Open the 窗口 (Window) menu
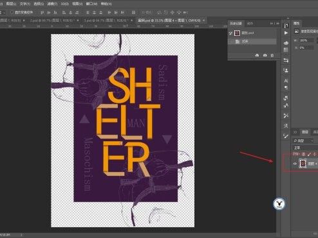The width and height of the screenshot is (318, 238). (91, 4)
